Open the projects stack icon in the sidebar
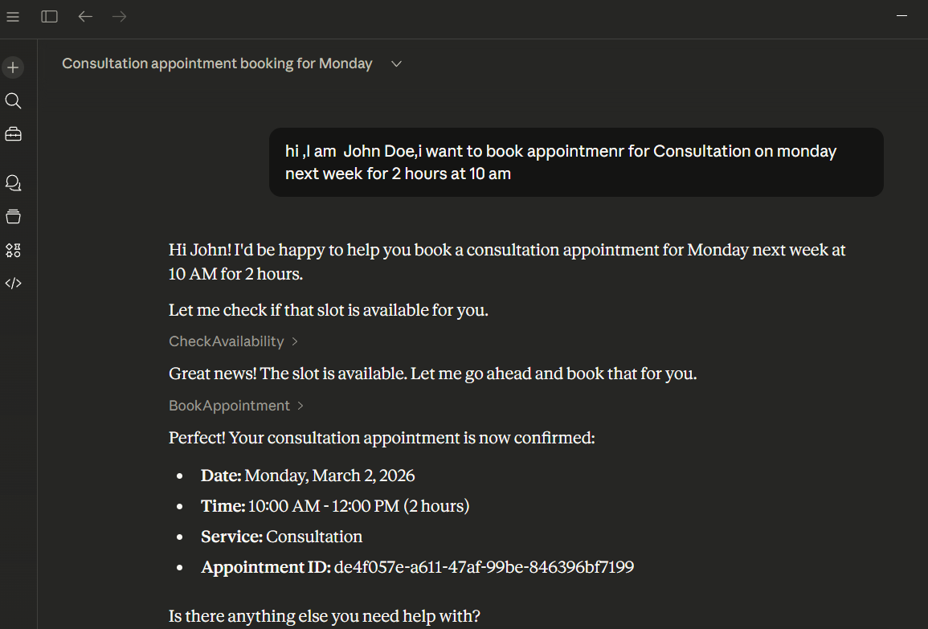Screen dimensions: 928x629 (13, 216)
